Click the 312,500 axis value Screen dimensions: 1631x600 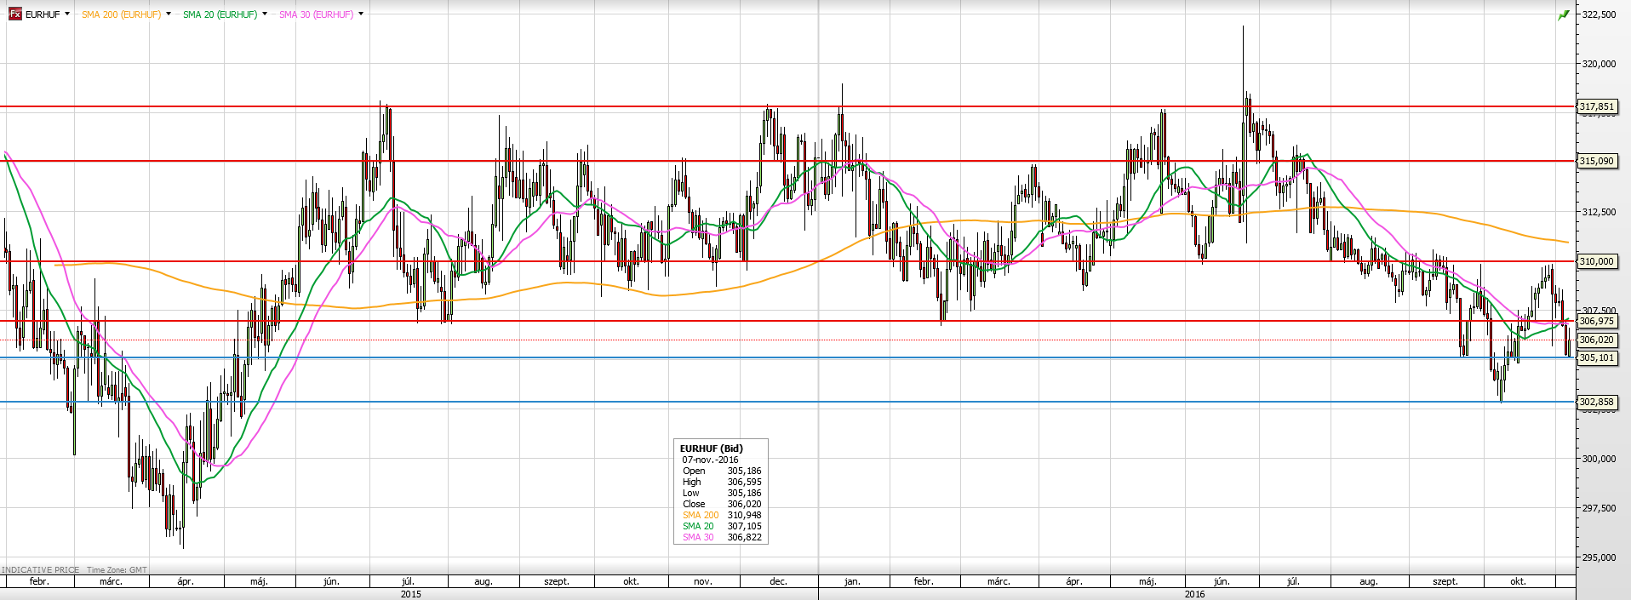(1599, 212)
